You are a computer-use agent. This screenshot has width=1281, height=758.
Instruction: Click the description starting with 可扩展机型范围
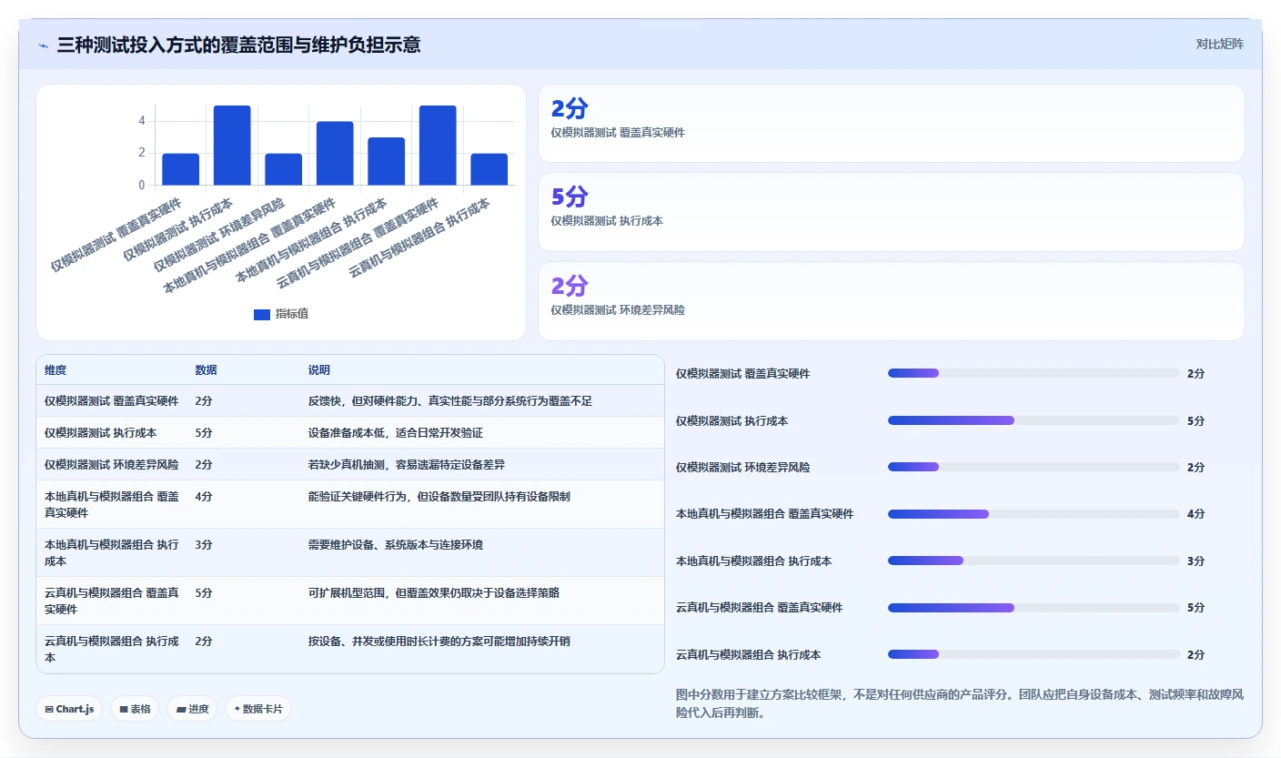(434, 592)
